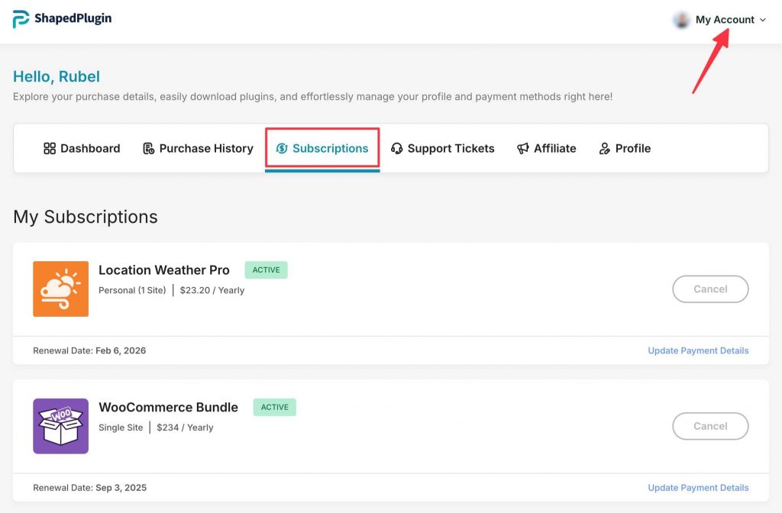The height and width of the screenshot is (513, 782).
Task: Click "Renewal Date: Feb 6, 2026" text
Action: click(x=89, y=350)
